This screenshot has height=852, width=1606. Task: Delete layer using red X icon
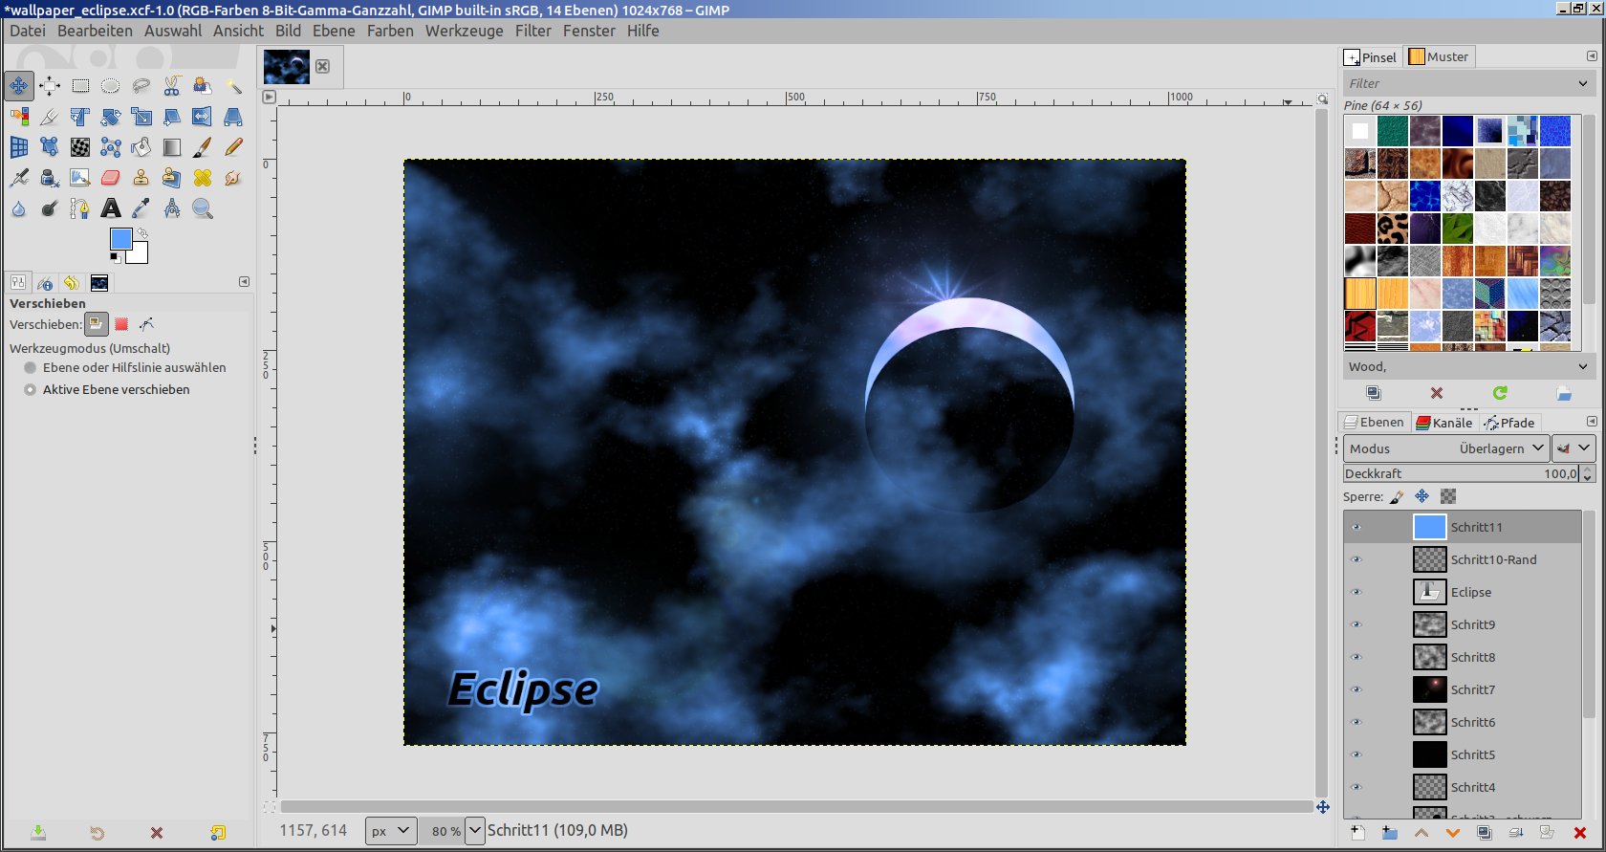point(1579,833)
